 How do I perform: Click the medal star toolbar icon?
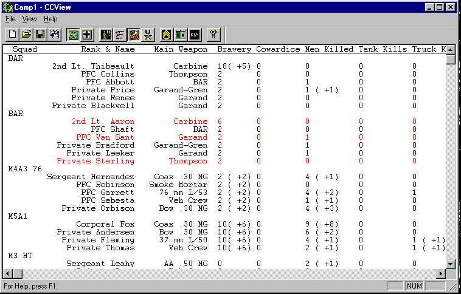(148, 35)
